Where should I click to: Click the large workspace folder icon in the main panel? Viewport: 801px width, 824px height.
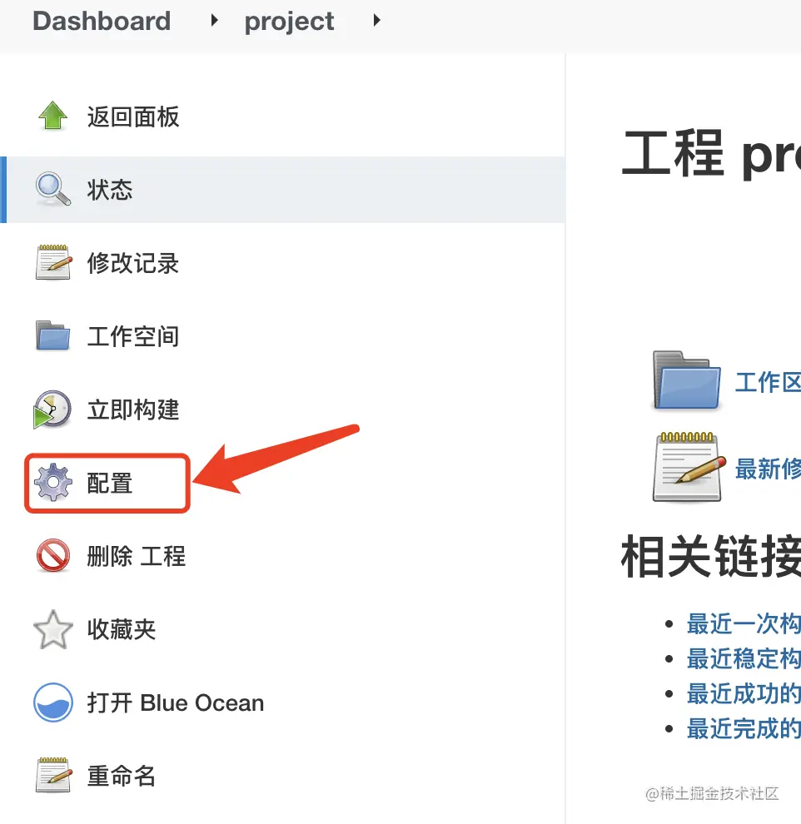coord(687,380)
